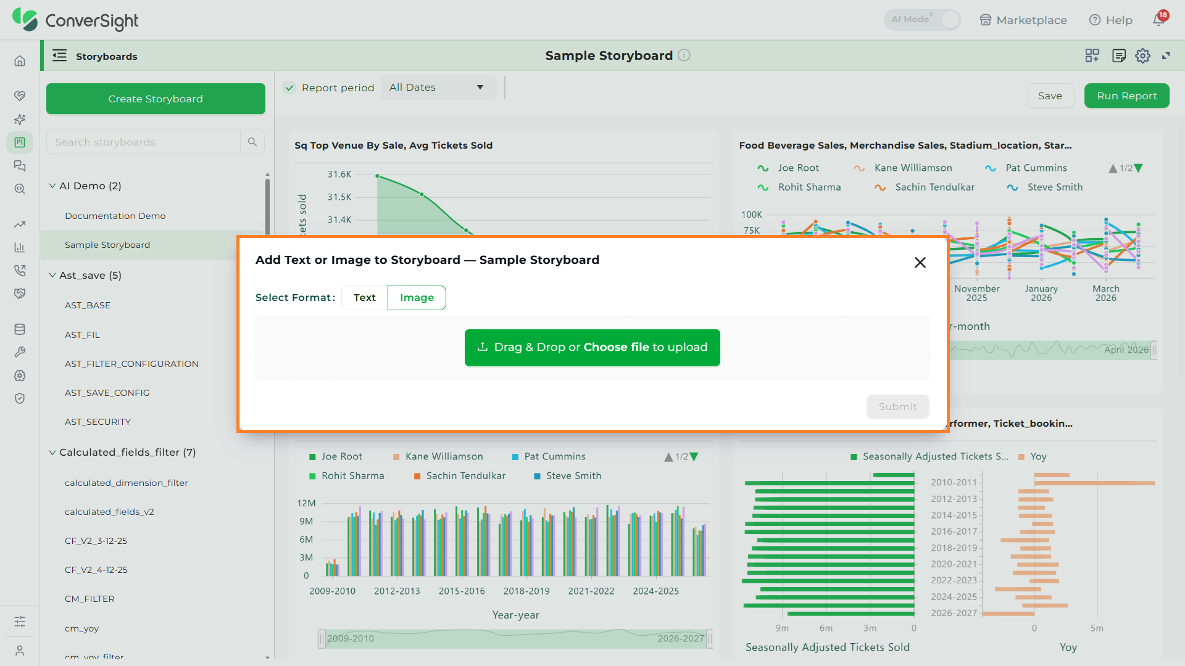The height and width of the screenshot is (666, 1185).
Task: Toggle the Report period checkbox
Action: pos(289,88)
